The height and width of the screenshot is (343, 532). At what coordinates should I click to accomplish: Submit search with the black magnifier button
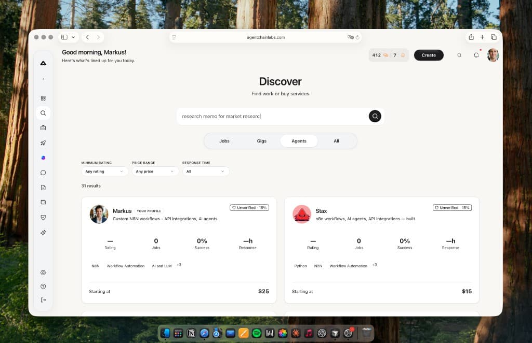click(375, 116)
